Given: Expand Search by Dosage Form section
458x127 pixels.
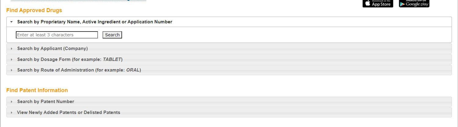Looking at the screenshot, I should 70,59.
